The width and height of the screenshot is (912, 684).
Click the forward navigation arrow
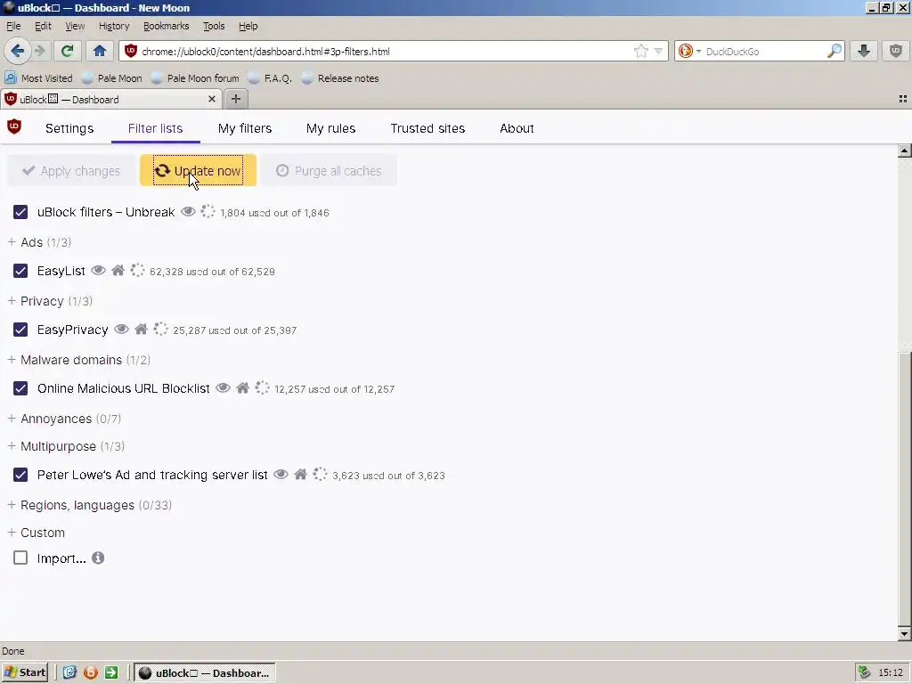(x=40, y=51)
